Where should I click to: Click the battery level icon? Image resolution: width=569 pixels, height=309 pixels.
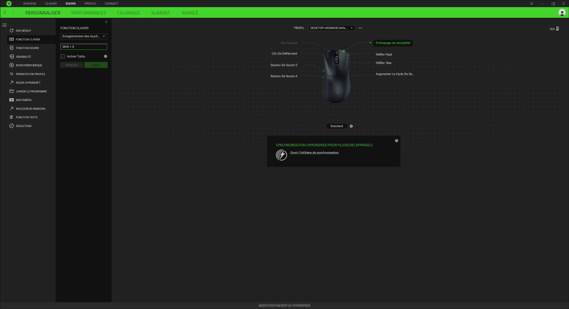(557, 29)
